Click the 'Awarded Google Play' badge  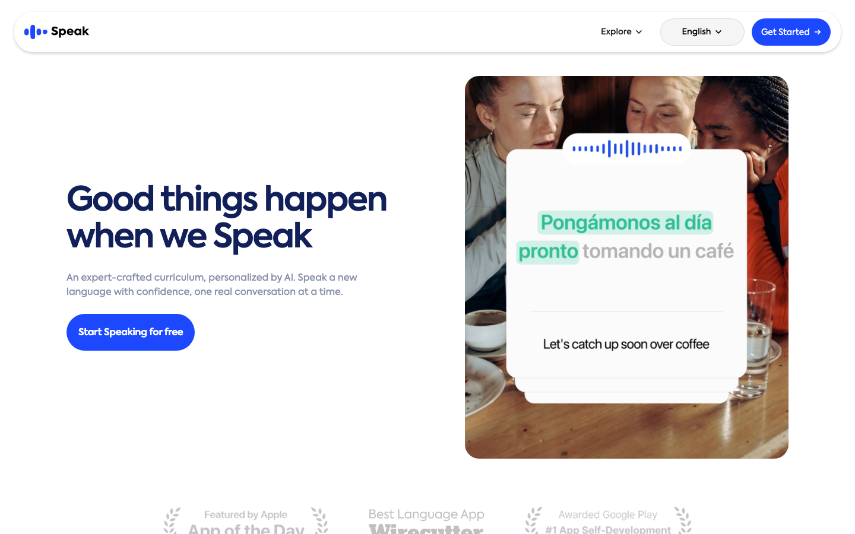(608, 521)
